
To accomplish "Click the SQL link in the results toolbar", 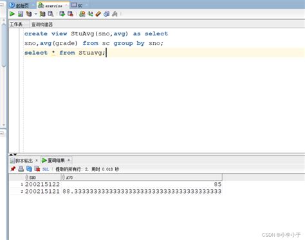I will coord(46,169).
